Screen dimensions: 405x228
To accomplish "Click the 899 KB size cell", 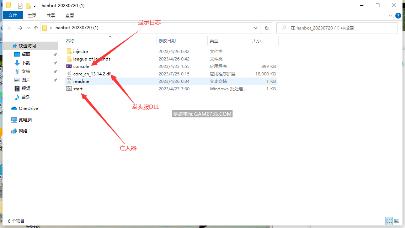I will point(268,66).
